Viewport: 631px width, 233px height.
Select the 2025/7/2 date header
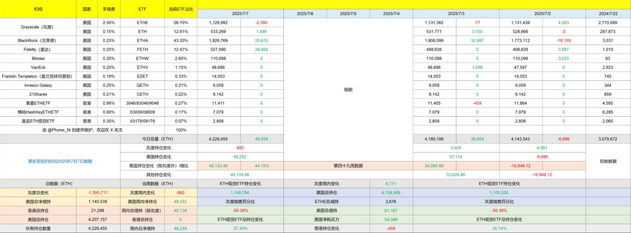click(x=542, y=14)
